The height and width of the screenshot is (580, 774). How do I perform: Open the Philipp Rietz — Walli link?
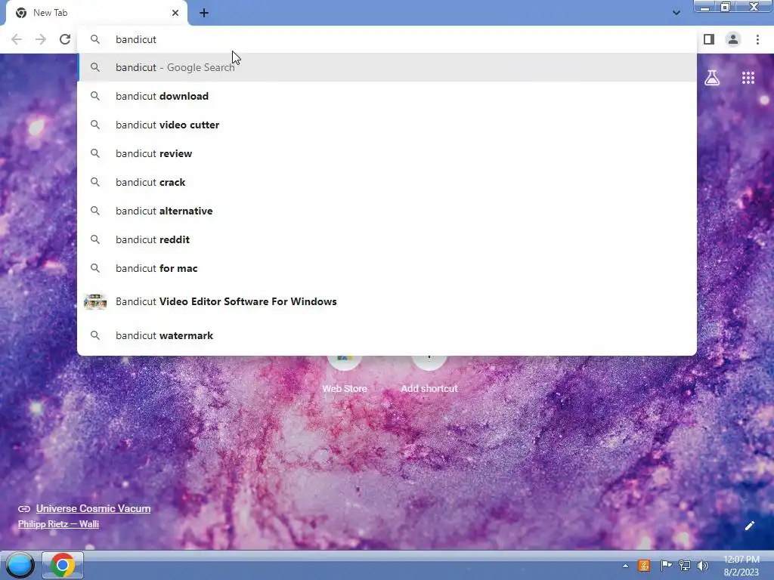58,524
